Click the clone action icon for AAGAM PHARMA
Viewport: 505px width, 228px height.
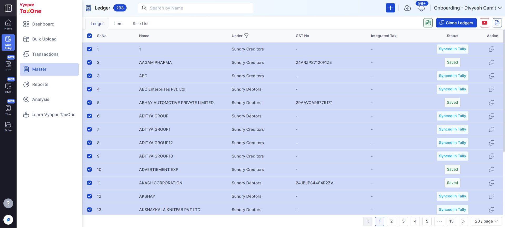(491, 62)
